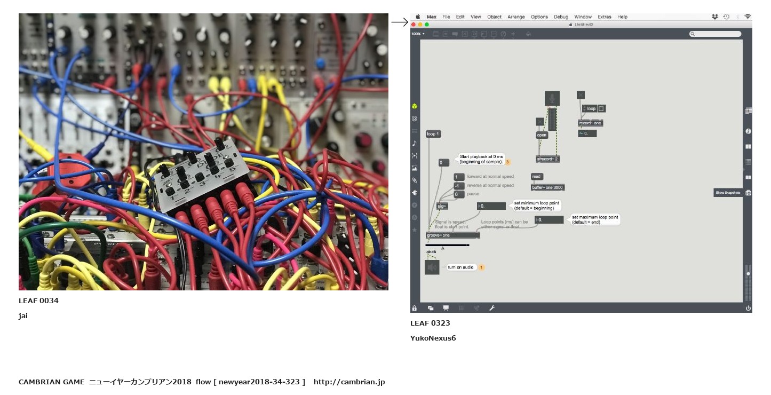Click the loop 1 message box
Image resolution: width=771 pixels, height=395 pixels.
(x=433, y=134)
